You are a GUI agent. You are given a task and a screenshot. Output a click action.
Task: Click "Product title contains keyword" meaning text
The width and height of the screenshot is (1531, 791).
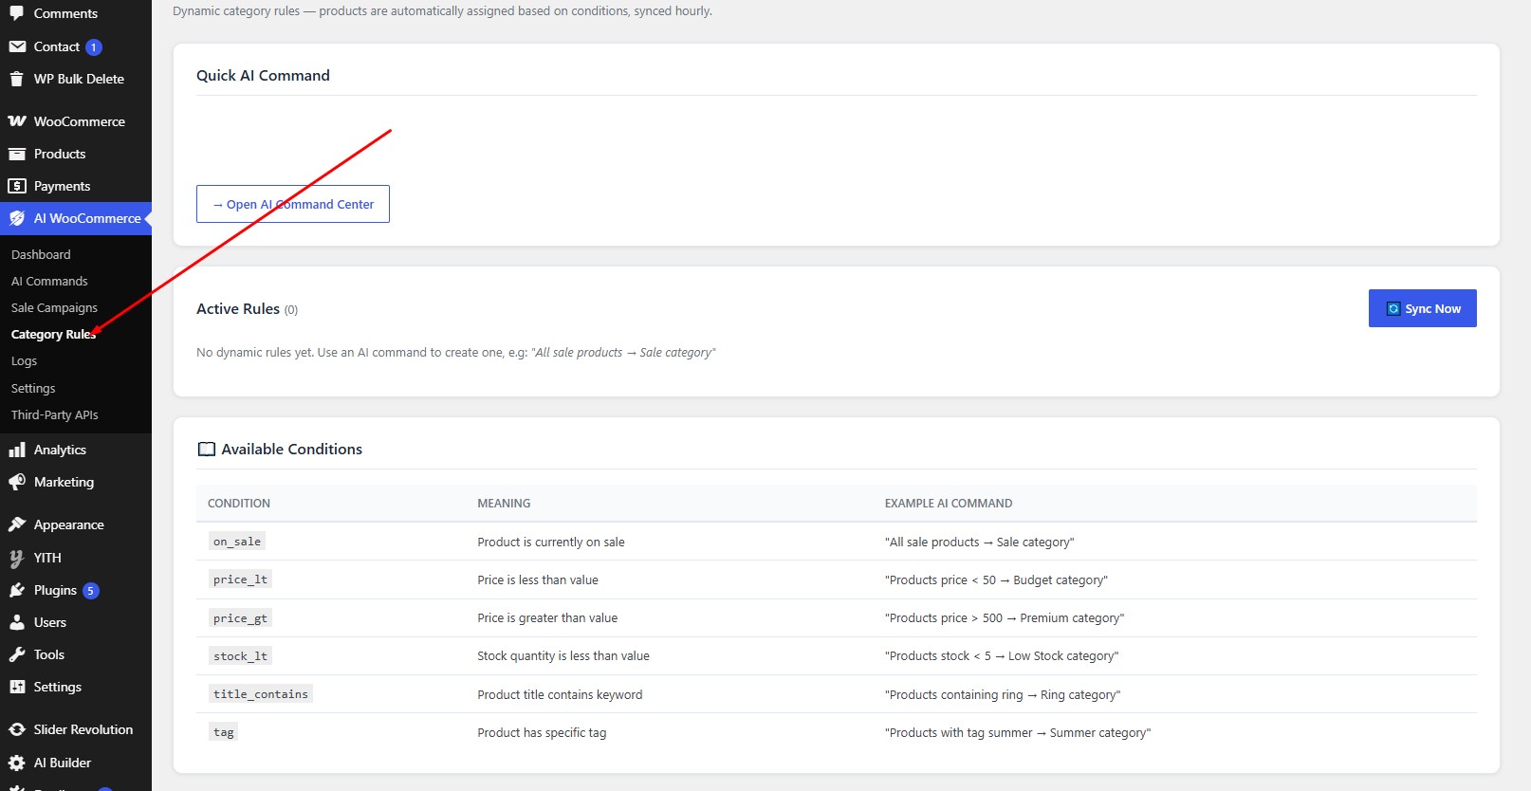pyautogui.click(x=560, y=695)
